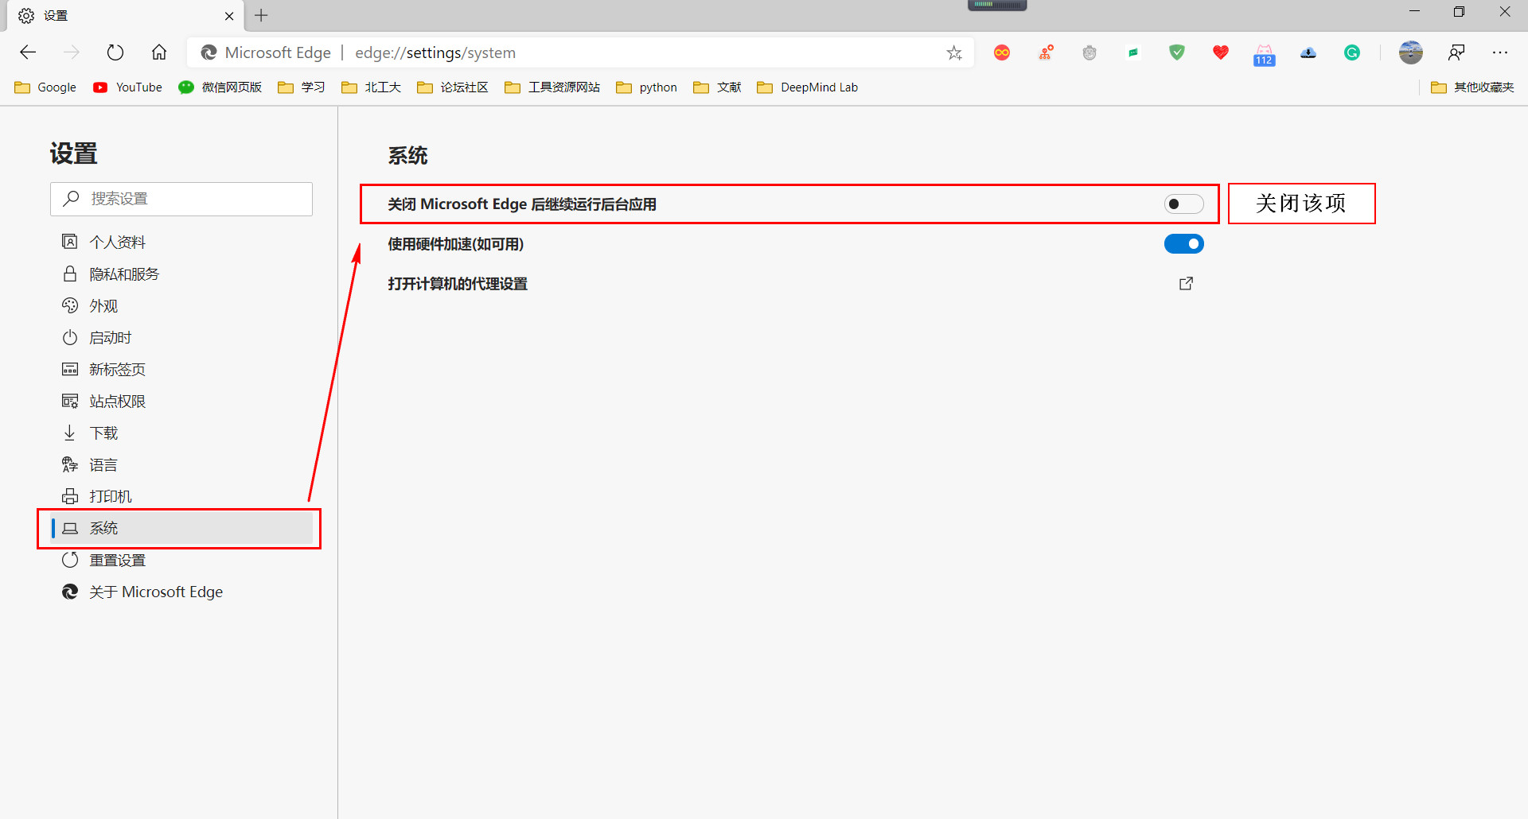
Task: Expand the DeepMind Lab bookmark folder
Action: point(808,87)
